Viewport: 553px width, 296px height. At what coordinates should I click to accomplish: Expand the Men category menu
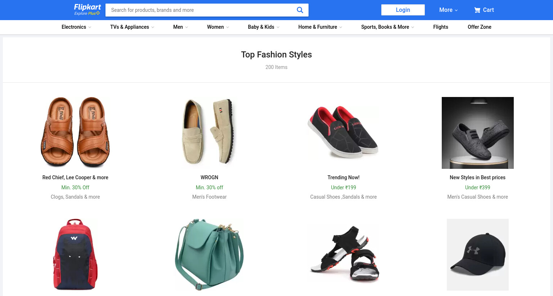[180, 27]
